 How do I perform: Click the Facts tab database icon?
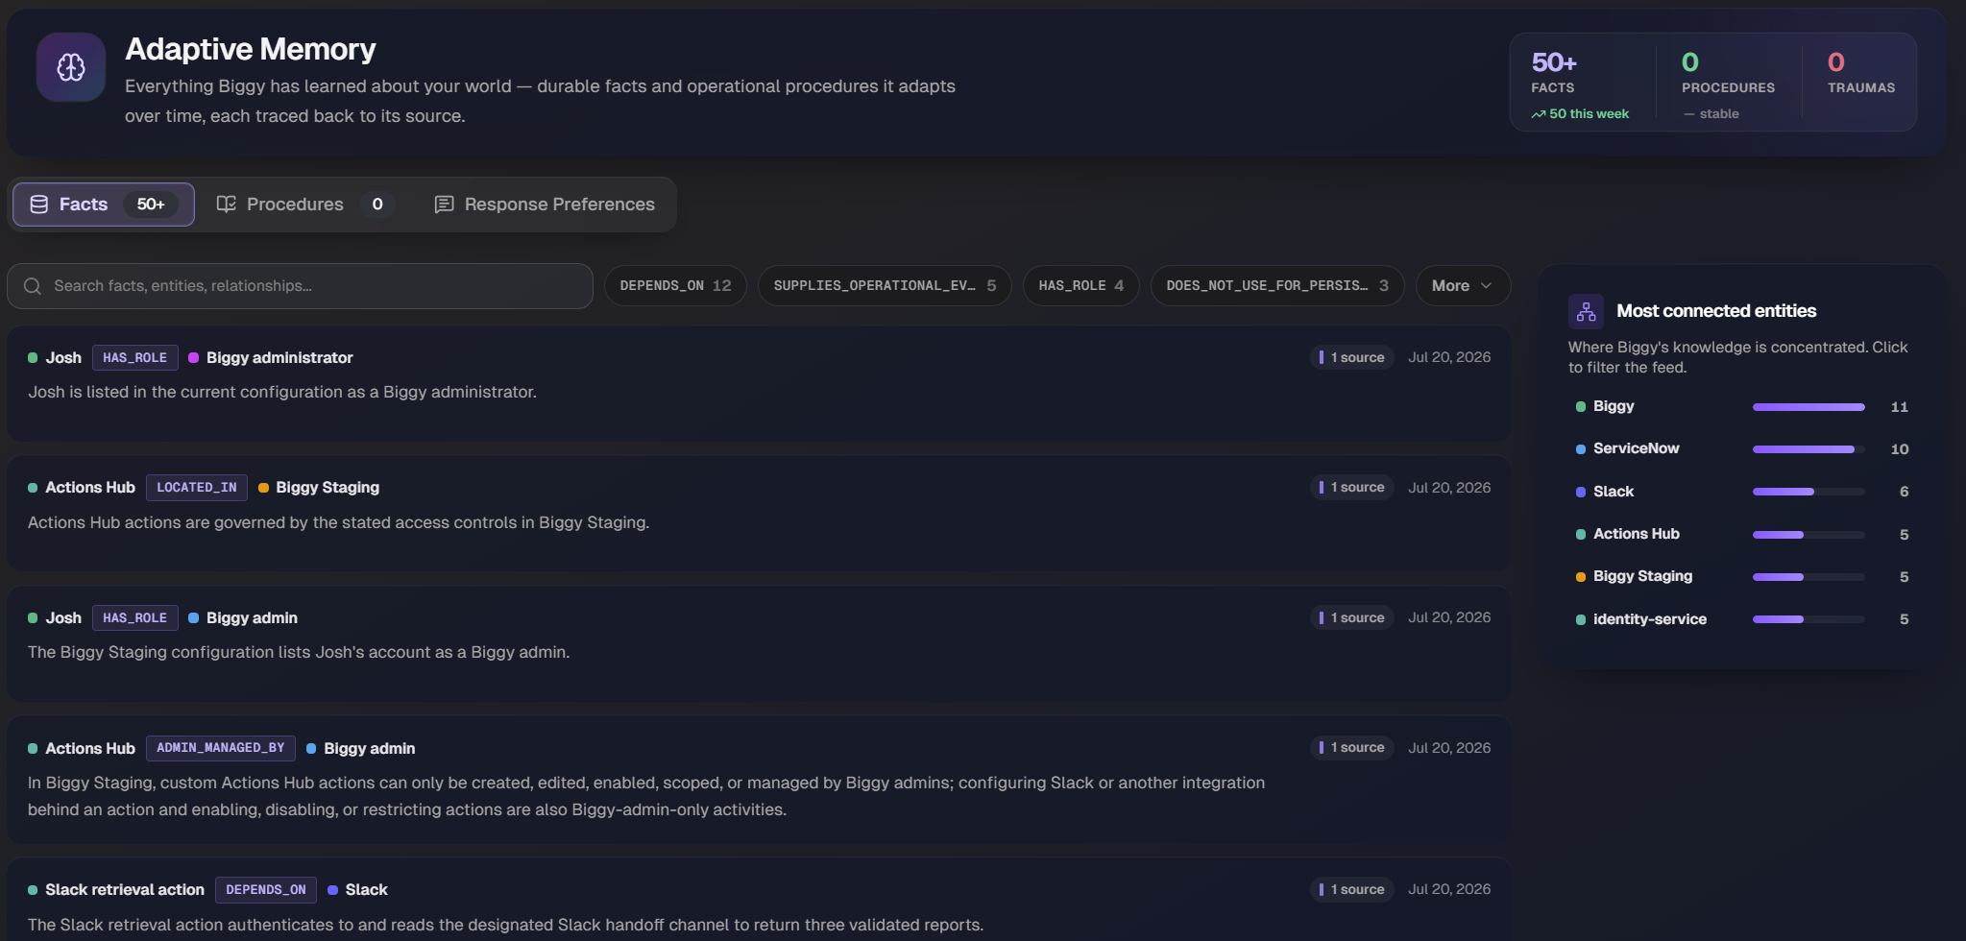pyautogui.click(x=39, y=205)
